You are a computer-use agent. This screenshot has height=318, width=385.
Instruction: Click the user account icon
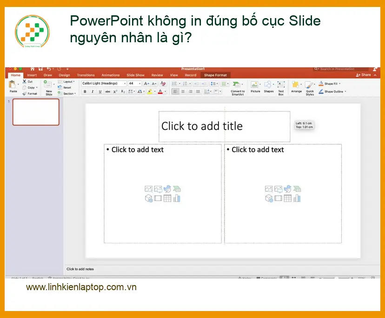click(x=375, y=69)
